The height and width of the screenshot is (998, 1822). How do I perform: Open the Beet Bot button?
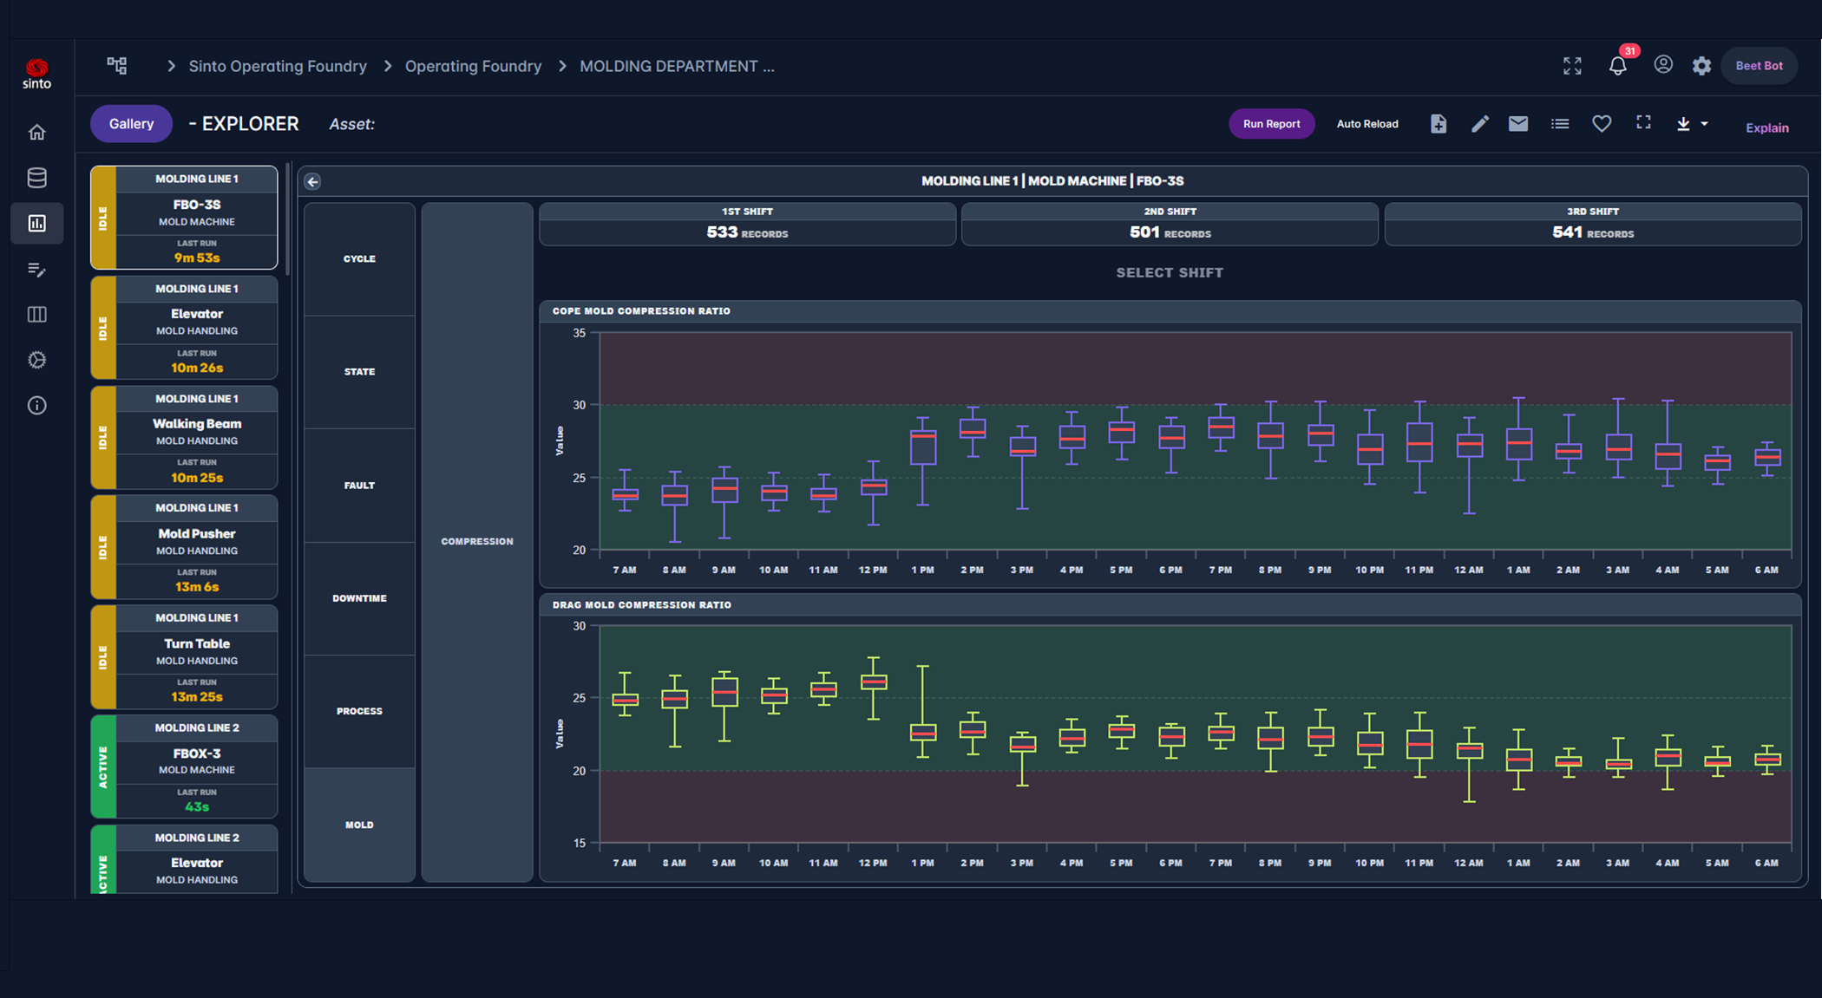(1759, 66)
